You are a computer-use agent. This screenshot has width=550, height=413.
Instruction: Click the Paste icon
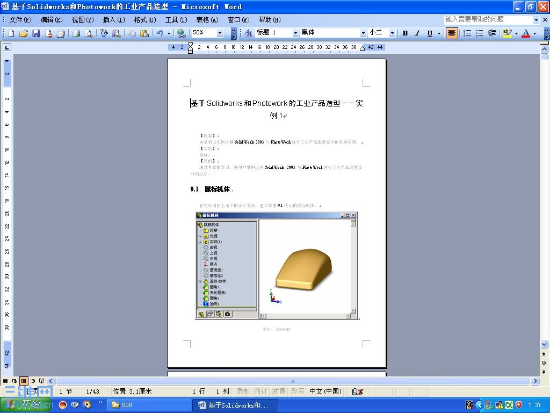coord(144,33)
